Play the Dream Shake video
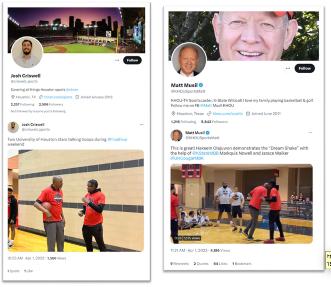This screenshot has width=331, height=287. [241, 204]
